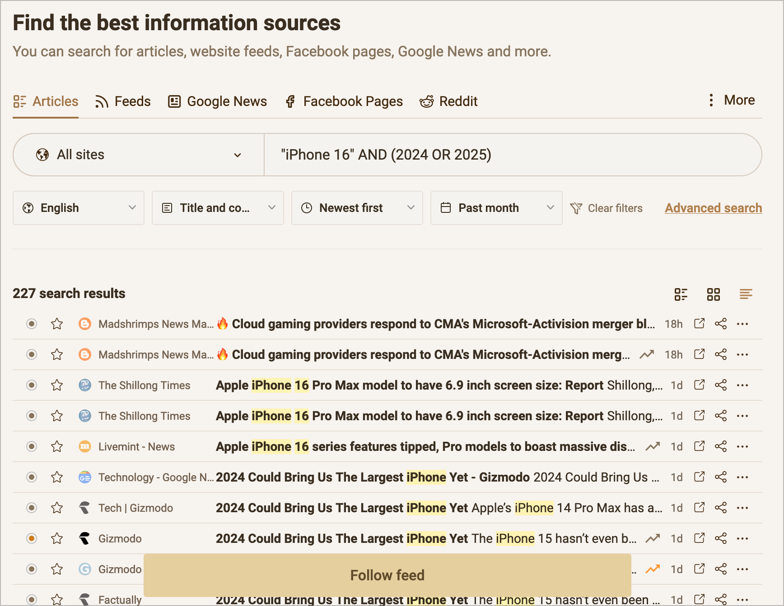Screen dimensions: 784x606
Task: Open share options for first Madshrimps article
Action: [x=720, y=324]
